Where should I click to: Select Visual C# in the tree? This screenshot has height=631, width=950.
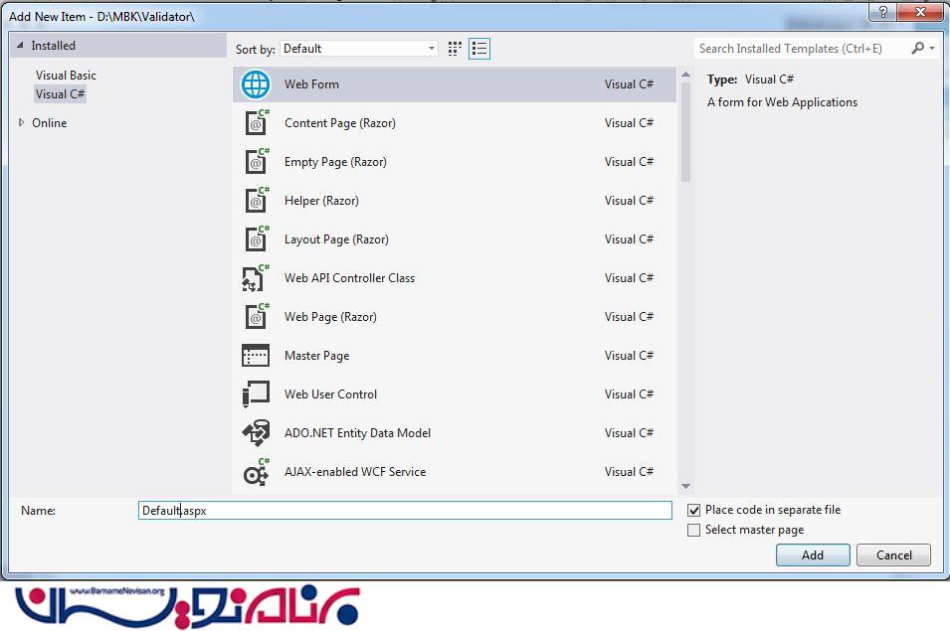[61, 94]
